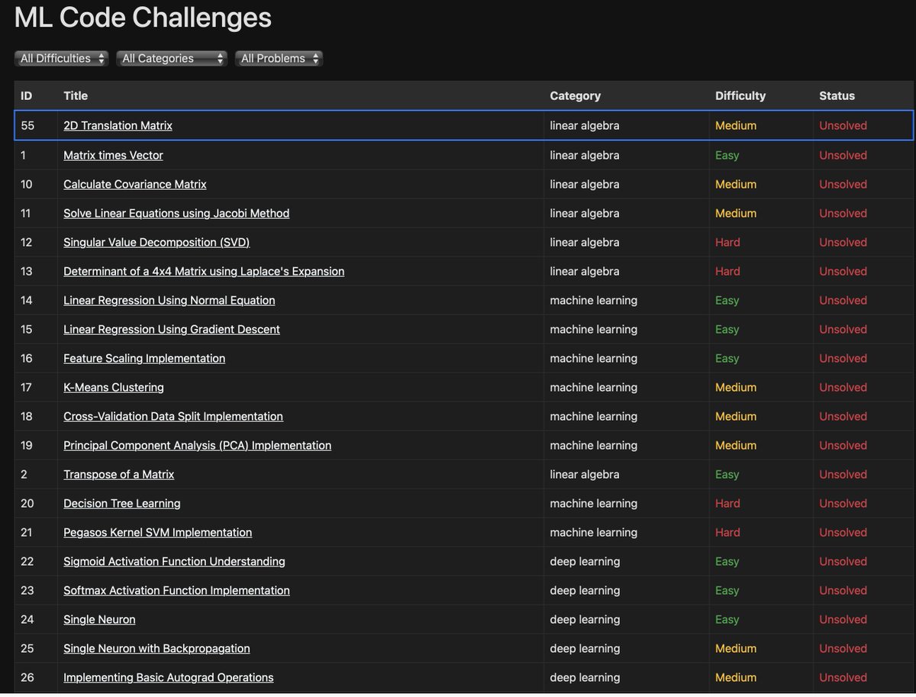Image resolution: width=916 pixels, height=697 pixels.
Task: Click Unsolved status of 2D Translation Matrix
Action: (843, 125)
